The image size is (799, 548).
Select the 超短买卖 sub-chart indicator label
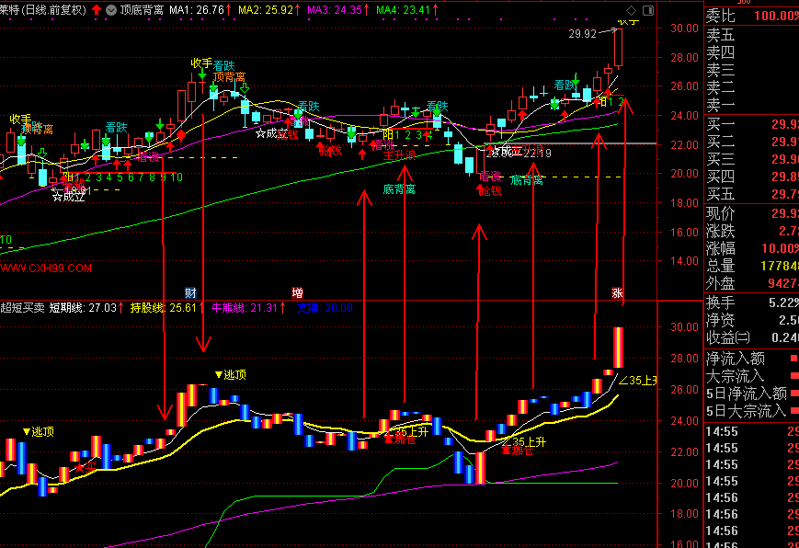click(22, 308)
